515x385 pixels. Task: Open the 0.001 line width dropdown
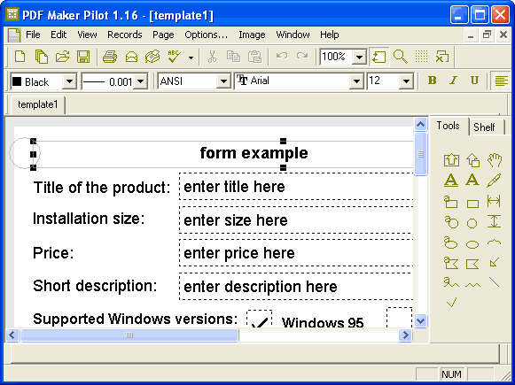pos(141,81)
